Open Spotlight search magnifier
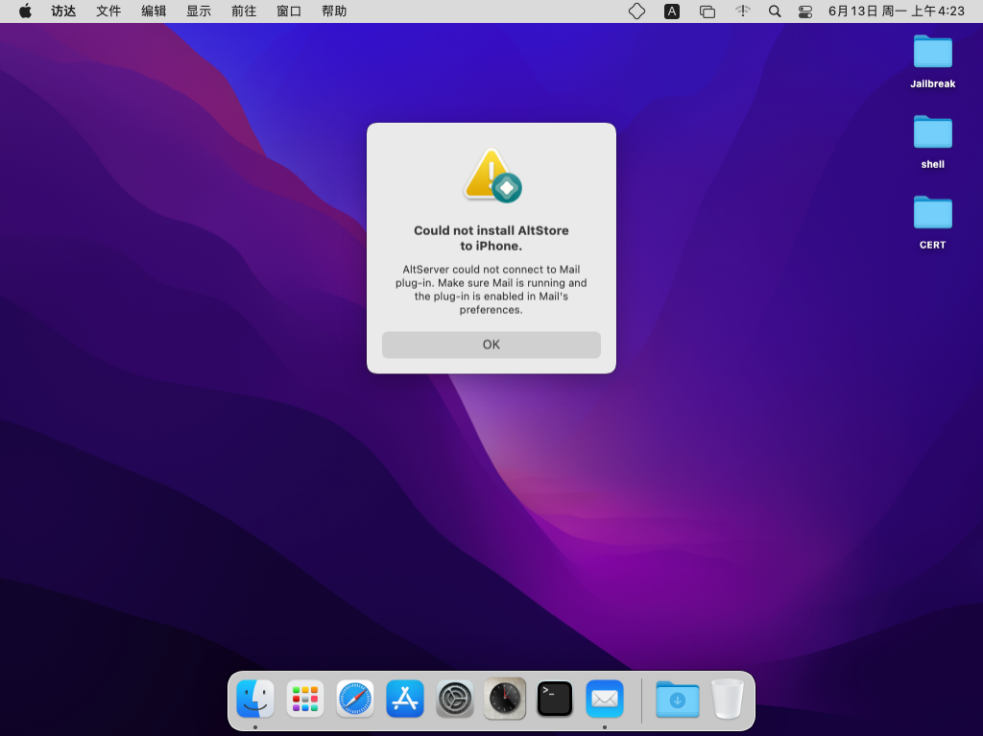 tap(775, 12)
